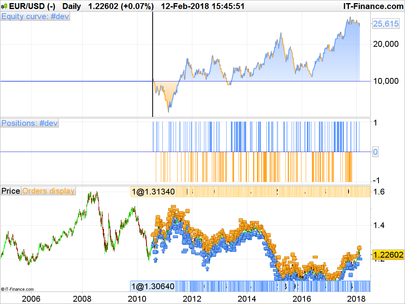
Task: Click the 20,000 axis label
Action: [386, 44]
